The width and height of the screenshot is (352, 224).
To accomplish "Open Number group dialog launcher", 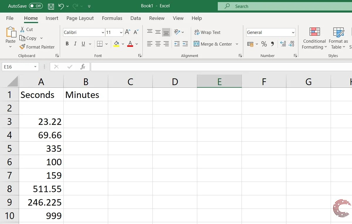I will (295, 56).
